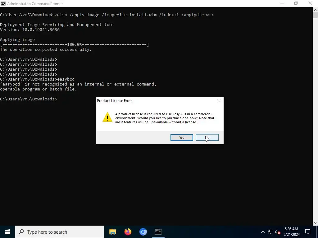318x238 pixels.
Task: Click the magnifier icon in search box
Action: coord(21,232)
